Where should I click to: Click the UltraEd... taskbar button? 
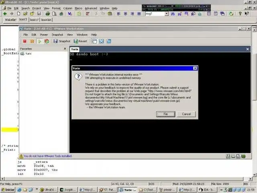click(49, 190)
